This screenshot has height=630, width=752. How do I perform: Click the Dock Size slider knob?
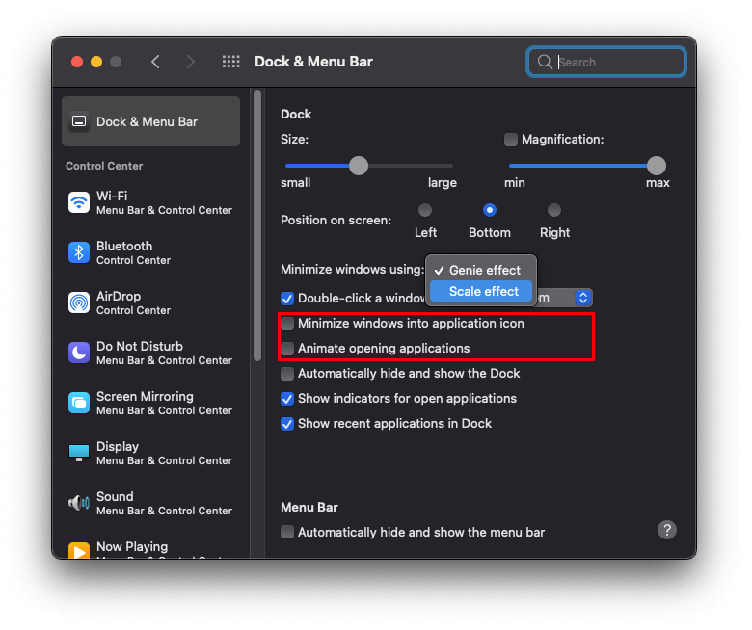click(359, 166)
